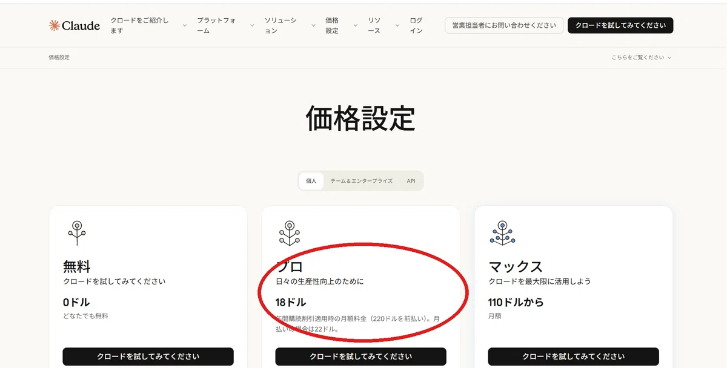Expand chevron next to クロードをご紹介します
This screenshot has width=727, height=368.
tap(185, 25)
